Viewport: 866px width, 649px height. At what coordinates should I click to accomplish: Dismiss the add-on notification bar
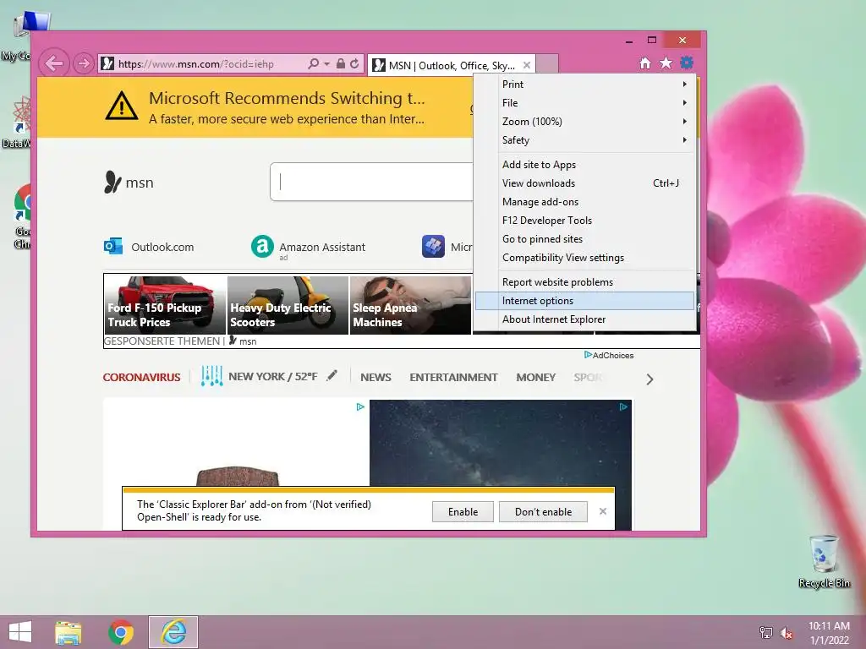[602, 511]
